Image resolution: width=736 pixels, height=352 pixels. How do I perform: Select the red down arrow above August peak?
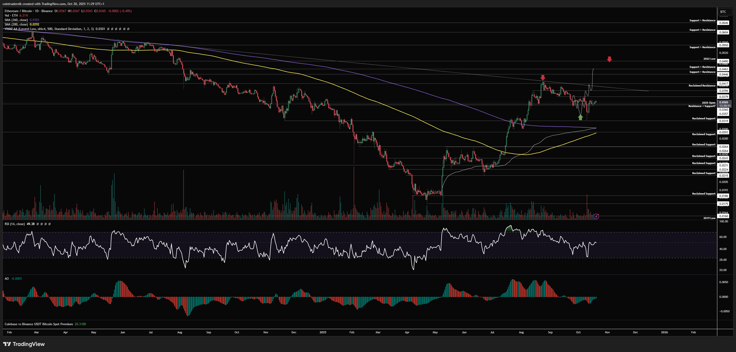point(543,78)
